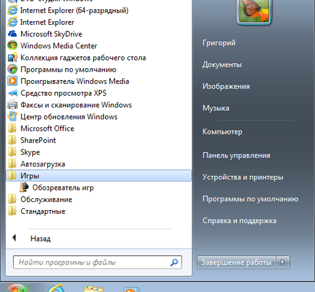Click the Коллекция гаджетов рабочего стола icon
This screenshot has height=292, width=315.
(12, 58)
